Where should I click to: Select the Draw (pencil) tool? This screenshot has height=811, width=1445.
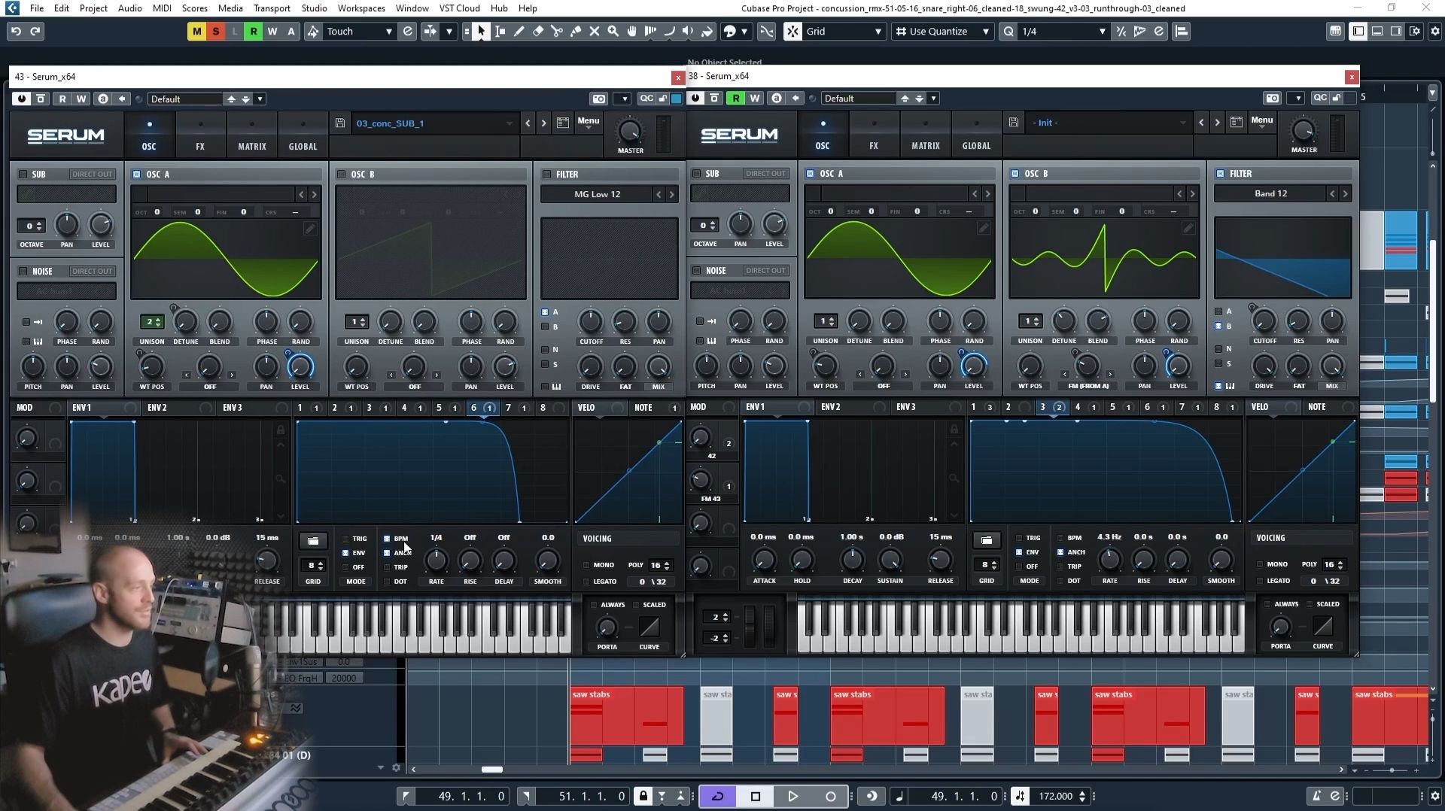(x=518, y=31)
